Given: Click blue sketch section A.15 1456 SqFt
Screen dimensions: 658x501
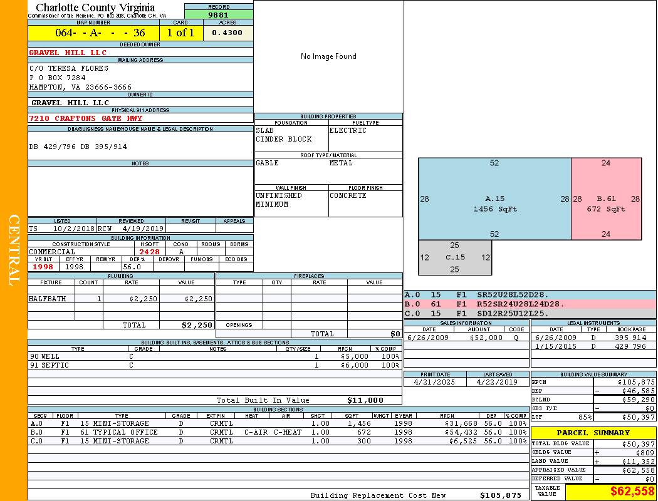Looking at the screenshot, I should pos(495,199).
